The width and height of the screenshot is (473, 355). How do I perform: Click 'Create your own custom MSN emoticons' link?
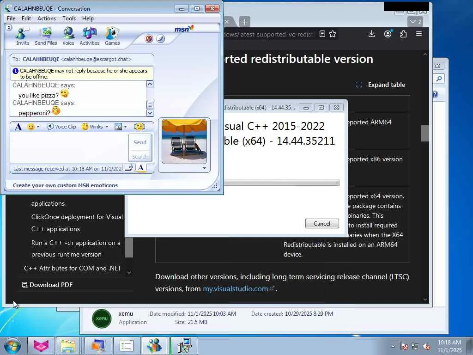(65, 185)
